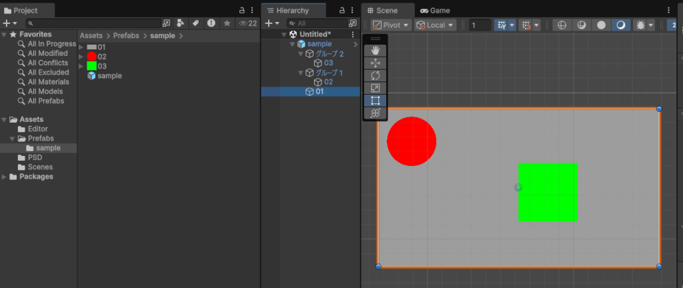Switch to the Game tab
The image size is (683, 288).
coord(435,11)
